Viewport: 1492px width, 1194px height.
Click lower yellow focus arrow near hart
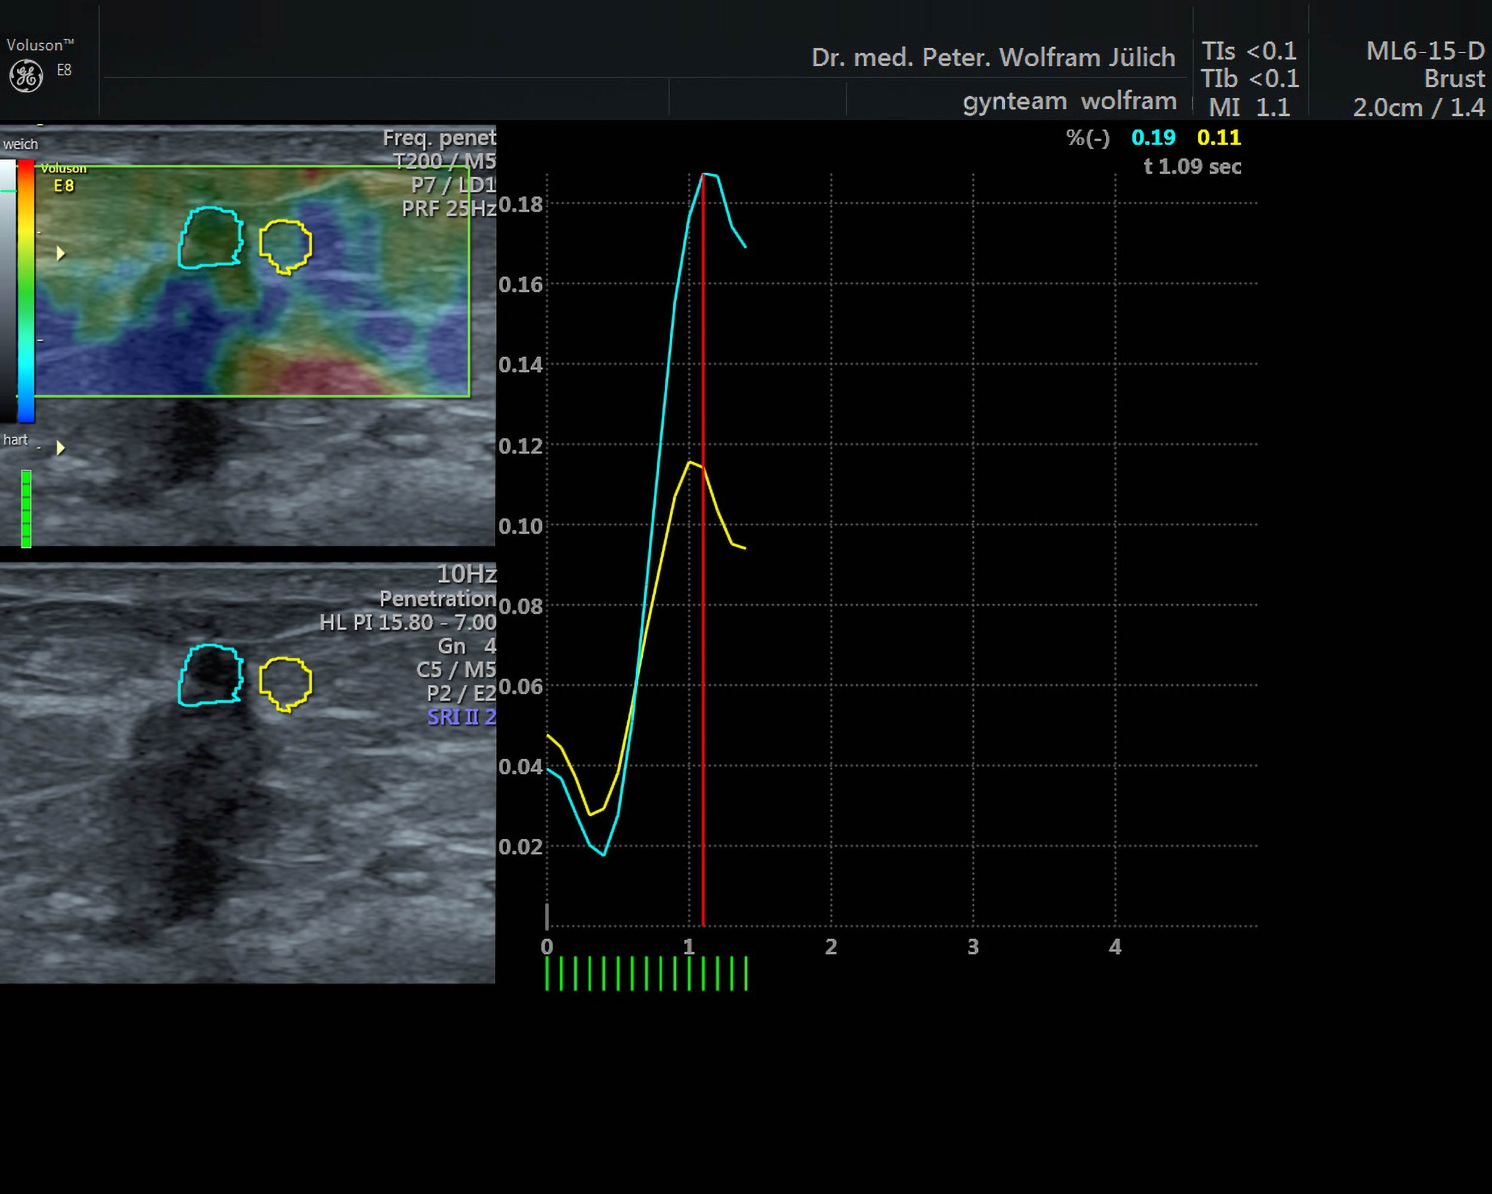61,448
